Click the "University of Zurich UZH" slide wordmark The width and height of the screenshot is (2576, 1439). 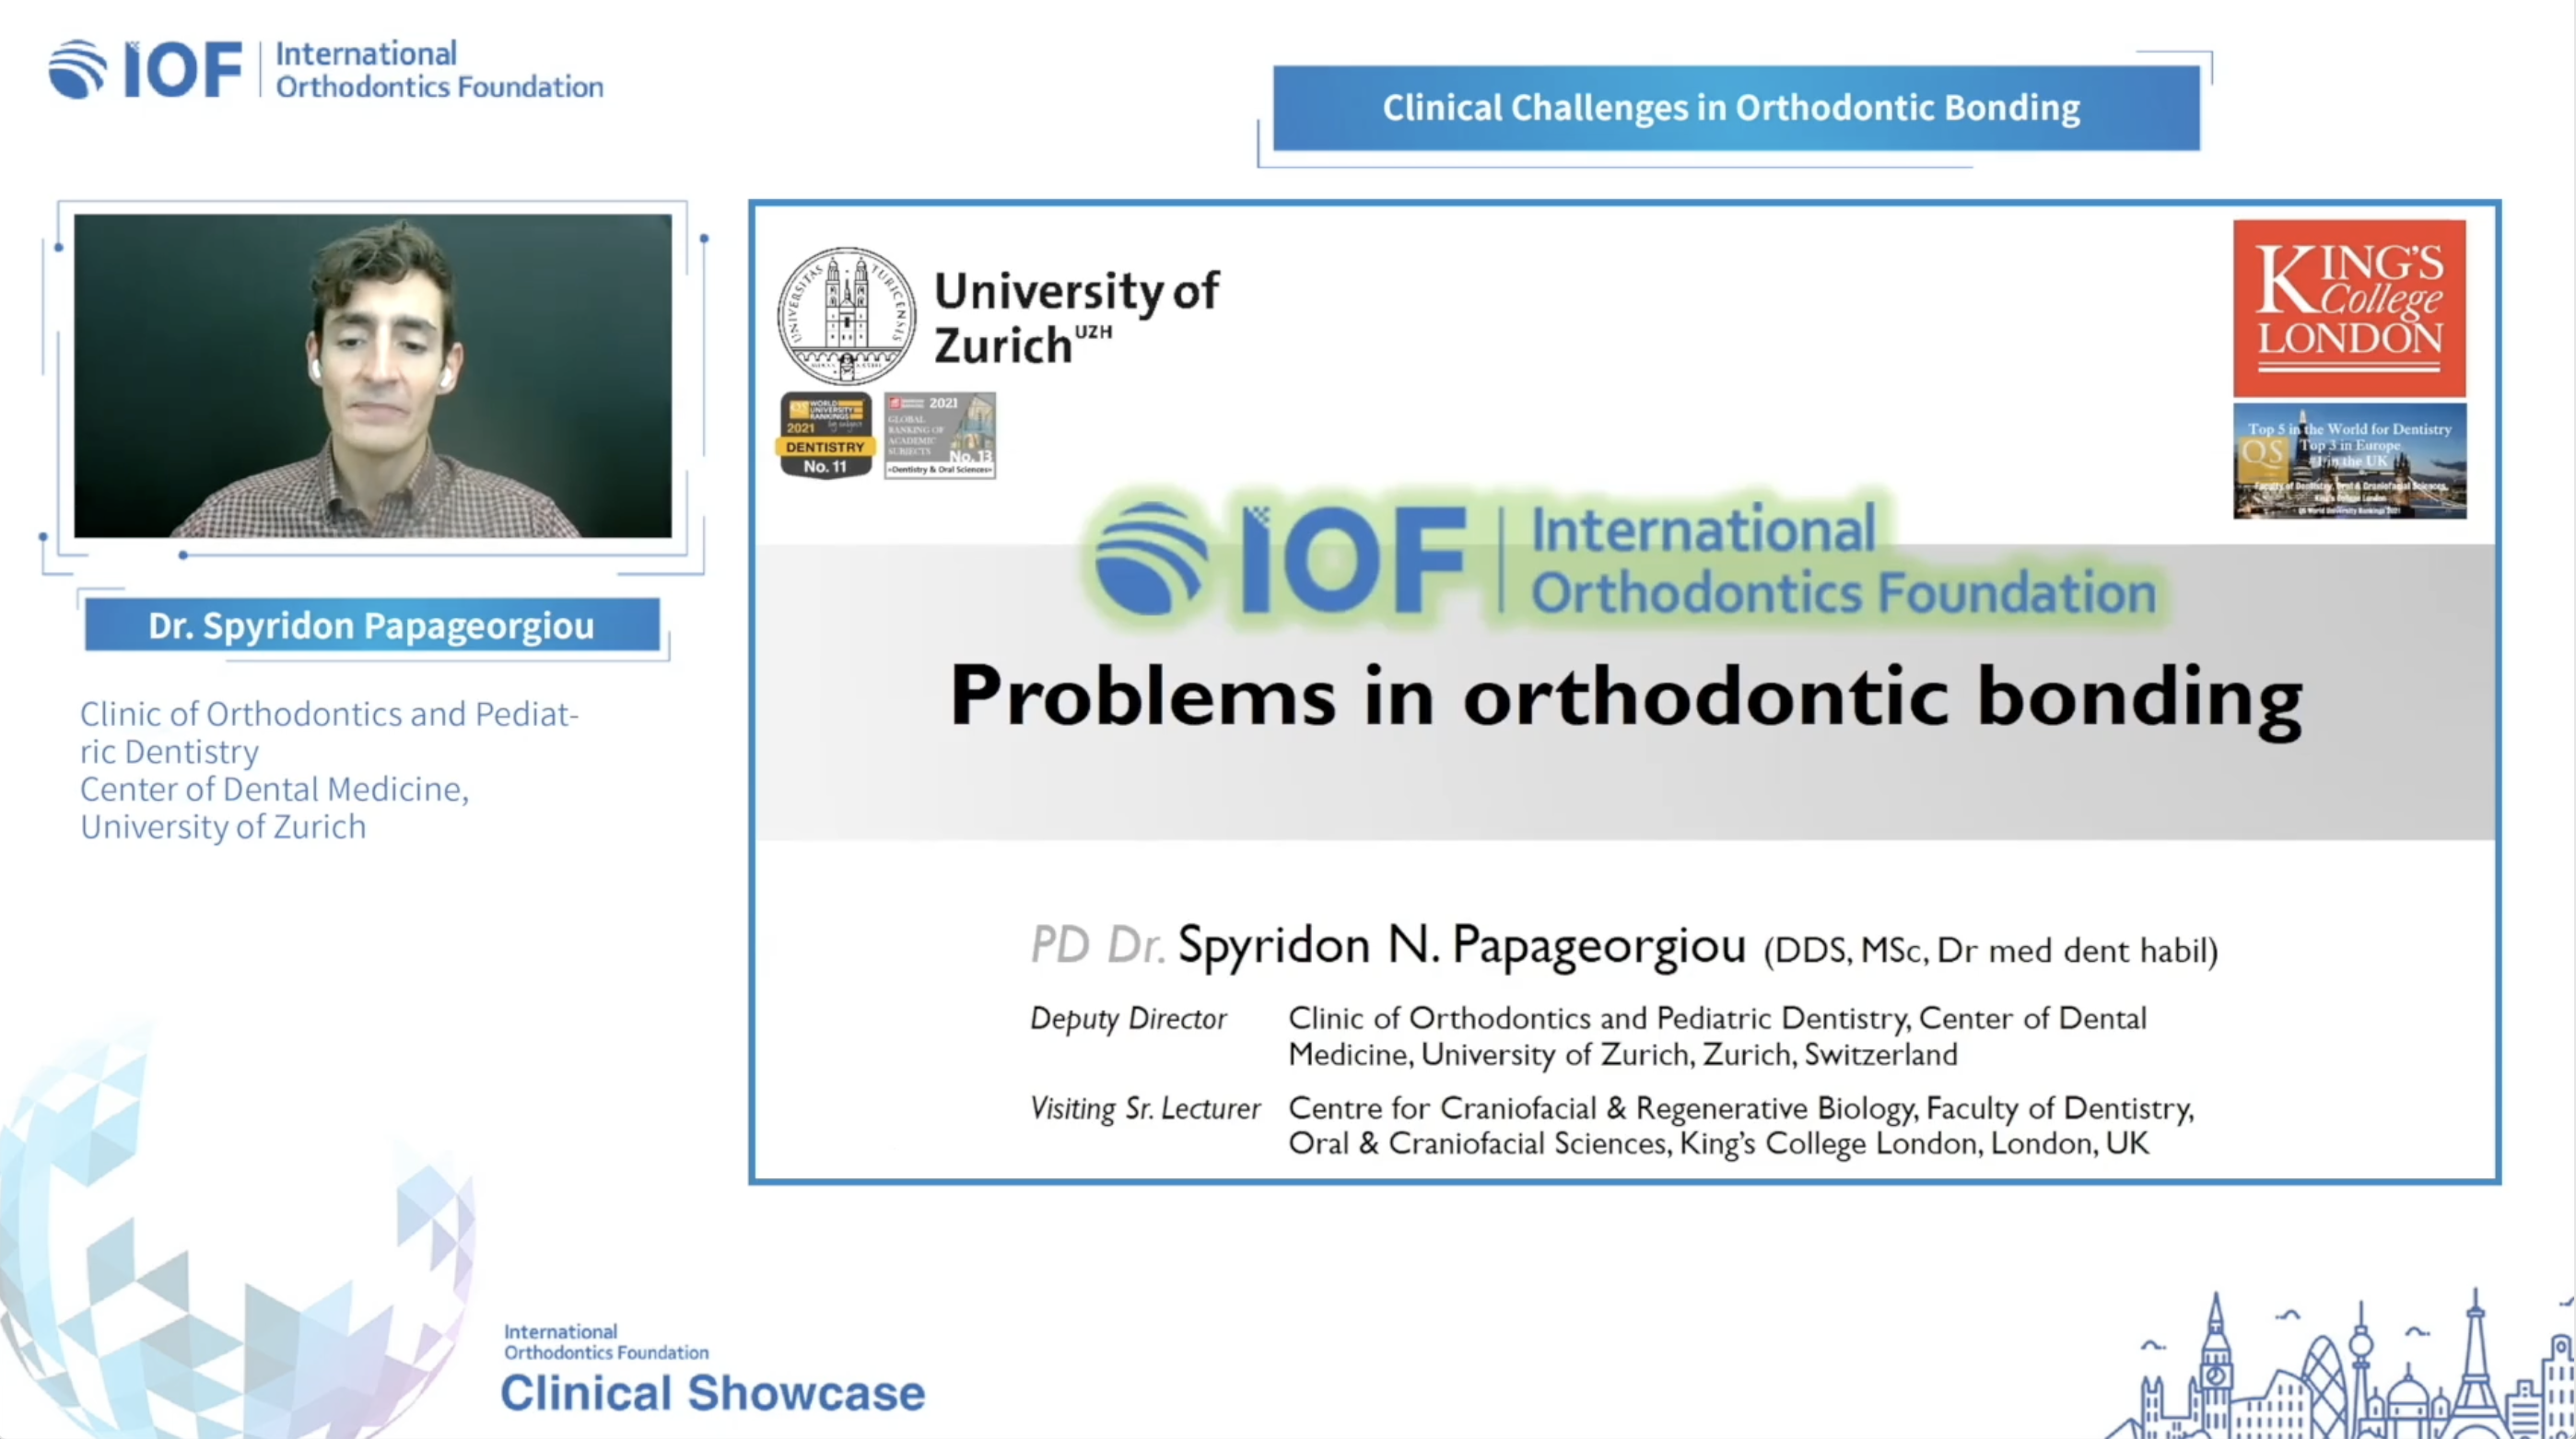(x=1076, y=317)
